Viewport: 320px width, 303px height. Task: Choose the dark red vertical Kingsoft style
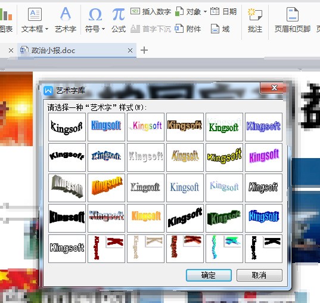point(106,249)
